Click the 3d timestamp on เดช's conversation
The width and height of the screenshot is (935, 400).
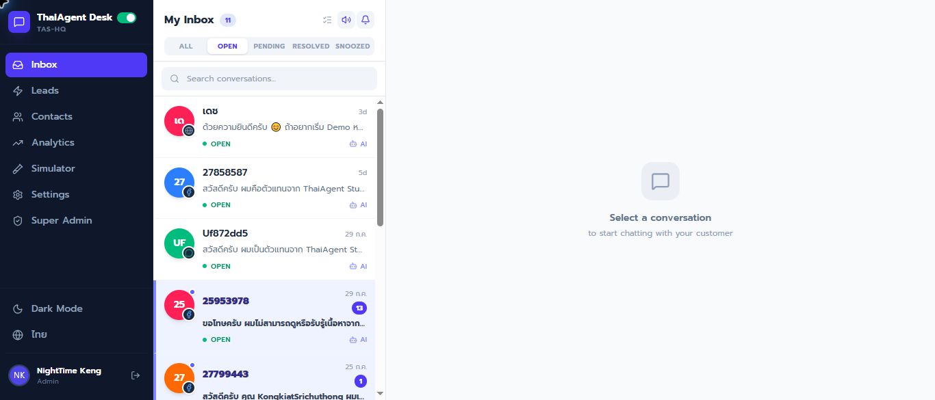[x=363, y=112]
